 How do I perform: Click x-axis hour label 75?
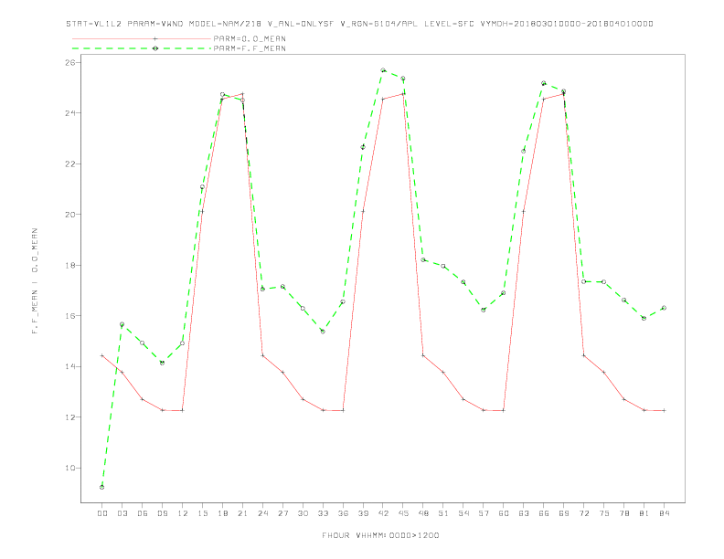604,513
